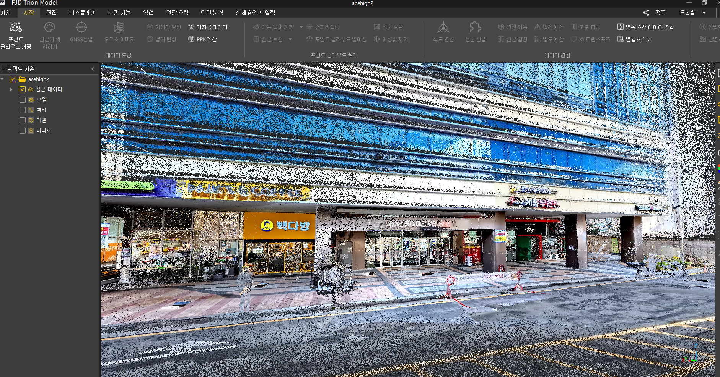Open the 점군 정렬 puzzle icon
The width and height of the screenshot is (720, 377).
coord(475,28)
